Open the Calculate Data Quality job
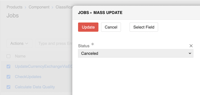This screenshot has height=95, width=200. pos(35,87)
